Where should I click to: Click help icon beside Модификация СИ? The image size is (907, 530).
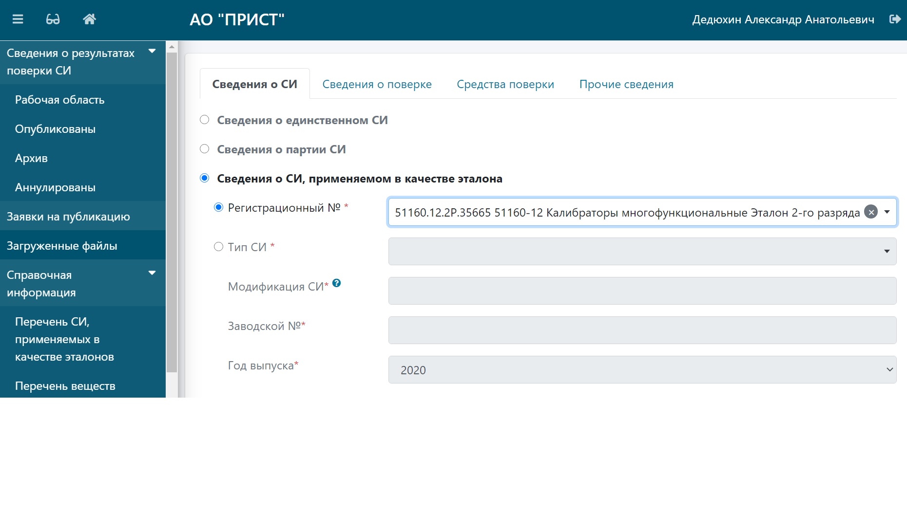336,283
